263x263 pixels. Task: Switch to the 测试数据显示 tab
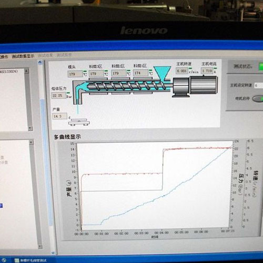(x=23, y=56)
